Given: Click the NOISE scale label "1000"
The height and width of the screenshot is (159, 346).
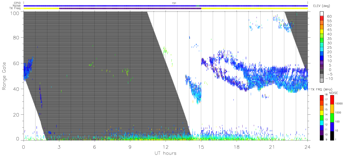Looking at the screenshot, I should point(338,112).
